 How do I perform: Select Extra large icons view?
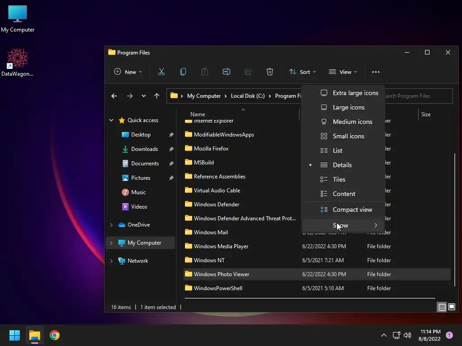pyautogui.click(x=343, y=93)
